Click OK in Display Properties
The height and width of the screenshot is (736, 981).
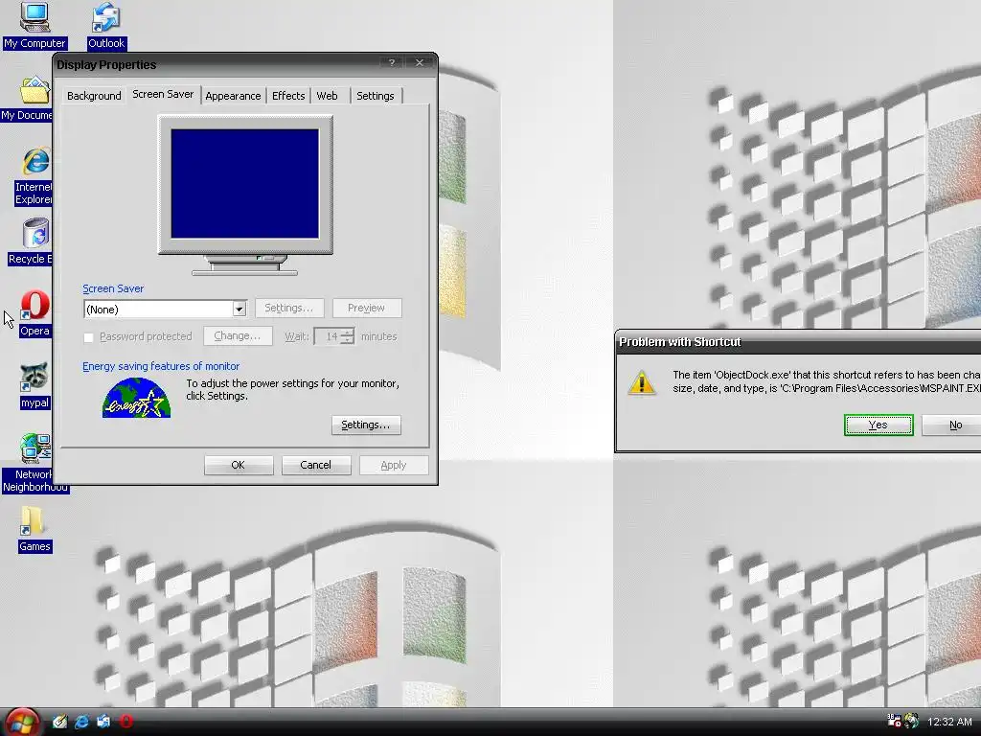tap(239, 465)
